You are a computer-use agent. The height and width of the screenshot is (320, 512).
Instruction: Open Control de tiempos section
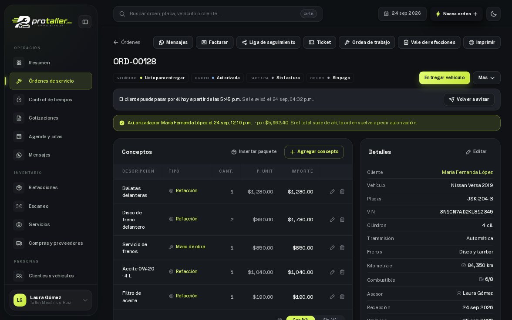point(51,100)
